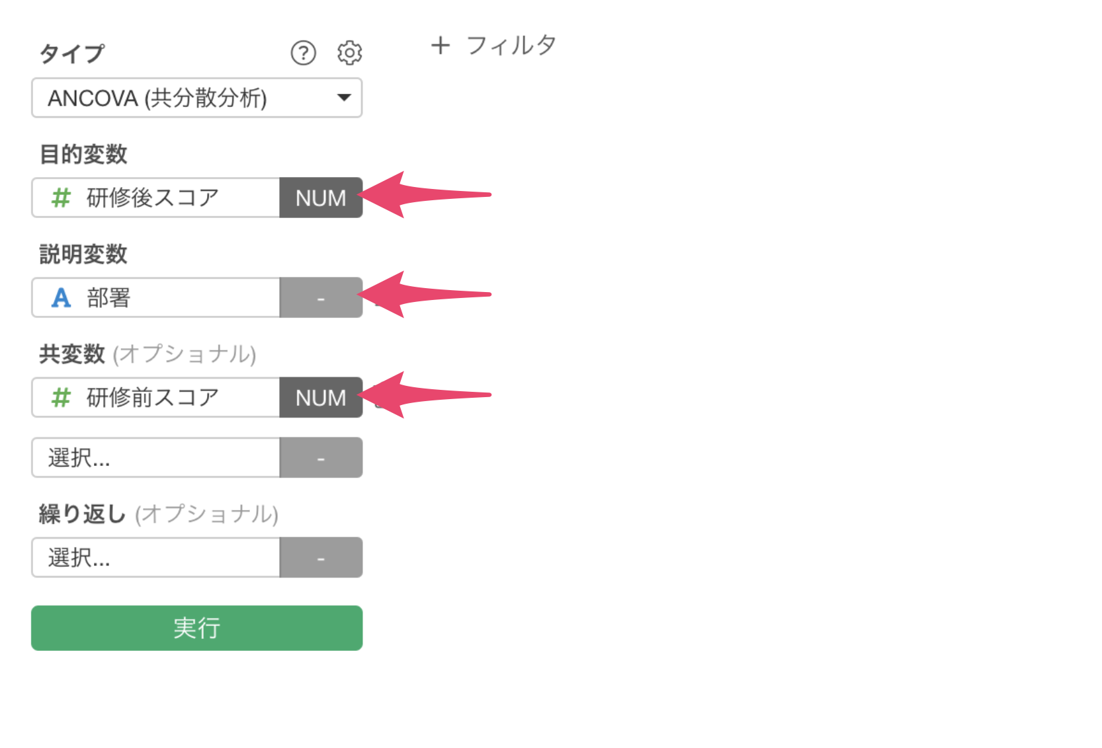Select 研修後スコア target variable field

(x=156, y=198)
